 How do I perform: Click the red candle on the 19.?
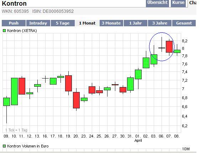click(x=68, y=83)
